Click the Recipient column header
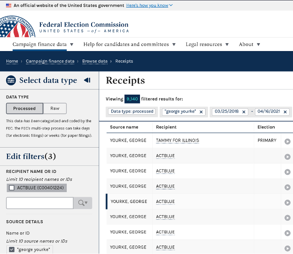The image size is (293, 254). (166, 127)
